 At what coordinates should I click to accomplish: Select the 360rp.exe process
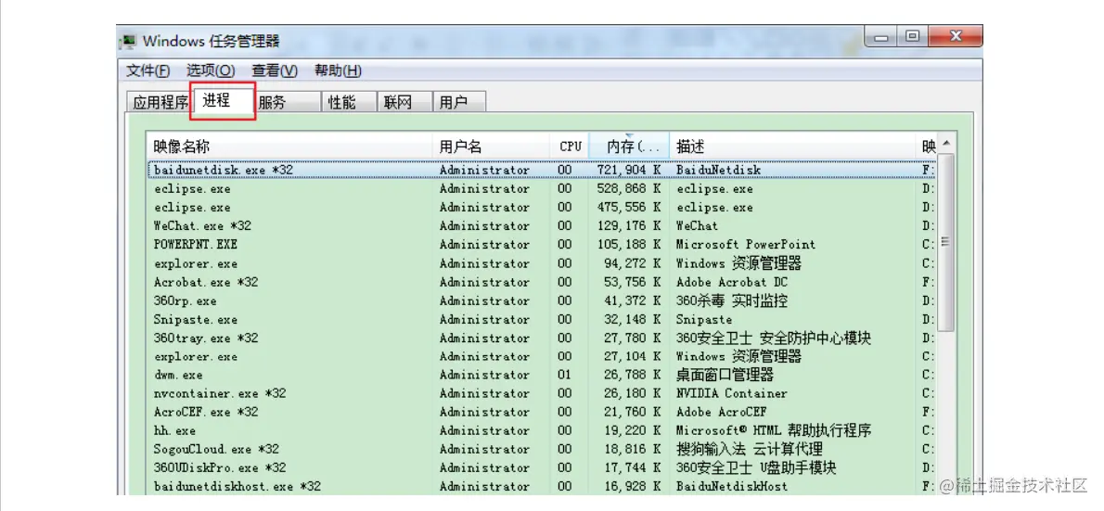(542, 300)
